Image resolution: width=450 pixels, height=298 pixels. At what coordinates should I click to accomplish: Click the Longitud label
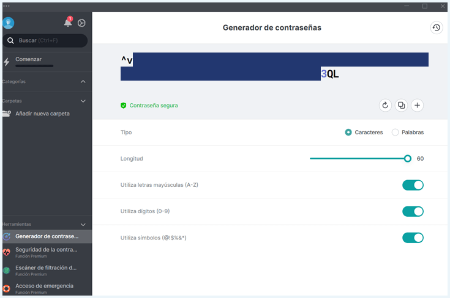coord(132,159)
